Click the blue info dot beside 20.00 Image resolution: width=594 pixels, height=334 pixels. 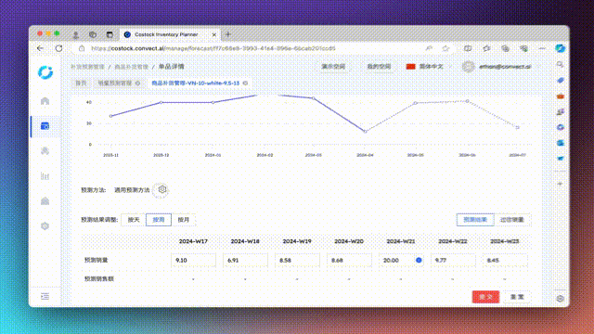pyautogui.click(x=419, y=260)
